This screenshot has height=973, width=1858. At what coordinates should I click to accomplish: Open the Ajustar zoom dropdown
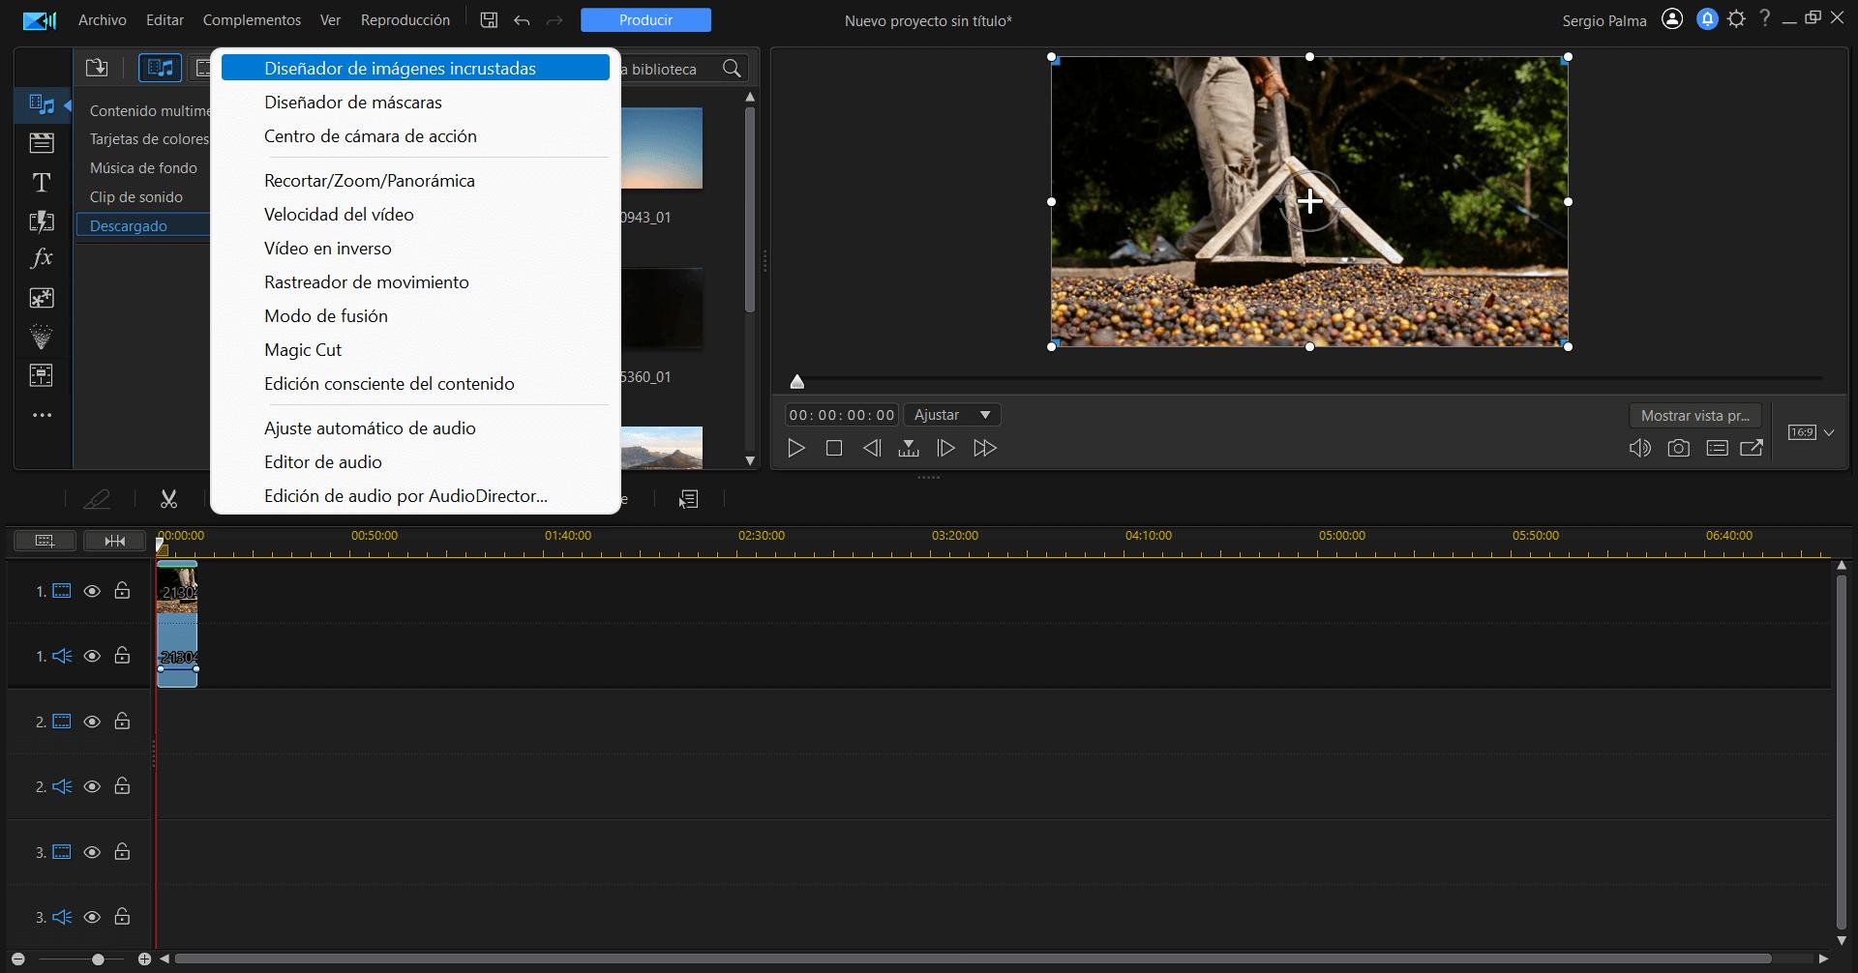pyautogui.click(x=952, y=415)
